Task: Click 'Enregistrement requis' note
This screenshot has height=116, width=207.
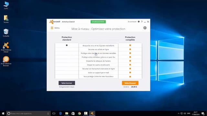Action: click(67, 87)
